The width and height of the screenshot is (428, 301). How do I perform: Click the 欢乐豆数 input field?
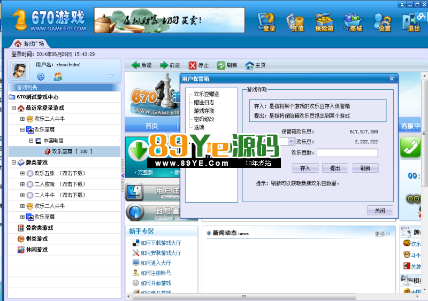pyautogui.click(x=347, y=153)
